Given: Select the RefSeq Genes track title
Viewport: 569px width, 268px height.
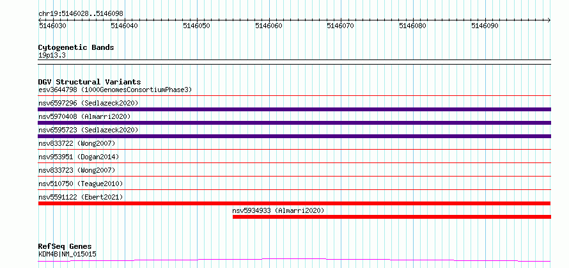Looking at the screenshot, I should 65,247.
